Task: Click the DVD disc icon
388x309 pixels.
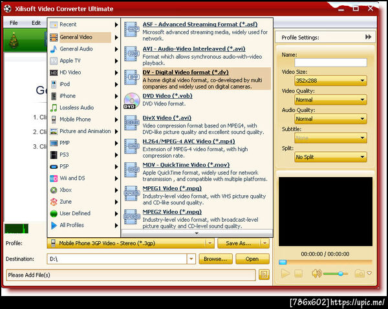Action: [131, 101]
